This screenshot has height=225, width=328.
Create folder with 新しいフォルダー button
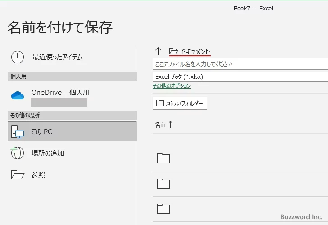180,103
